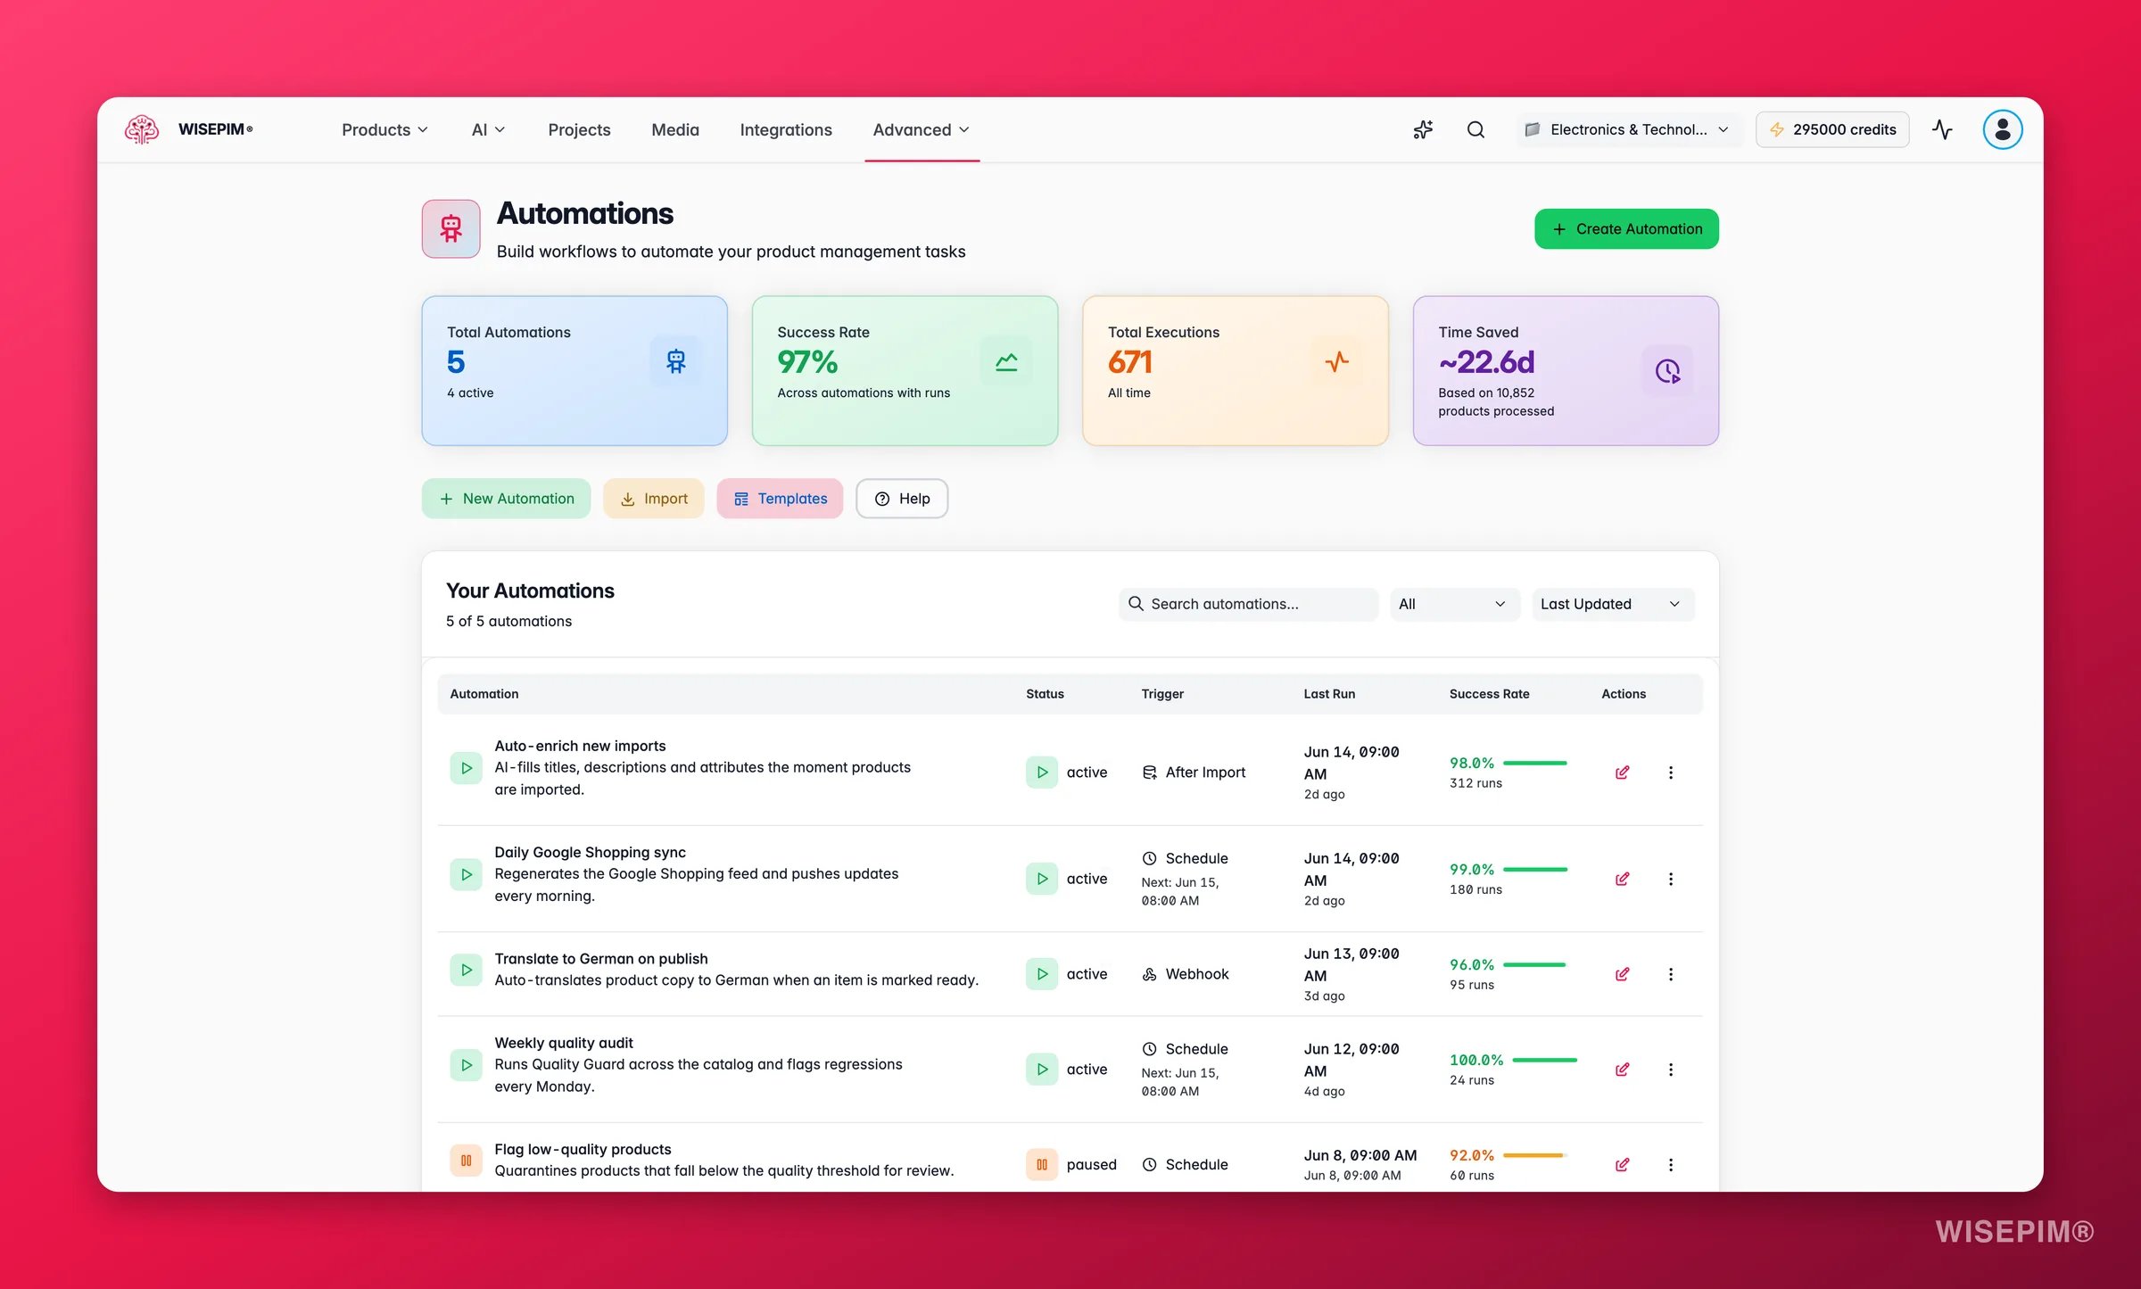Go to Projects
Screen dimensions: 2141x1289
click(x=579, y=129)
